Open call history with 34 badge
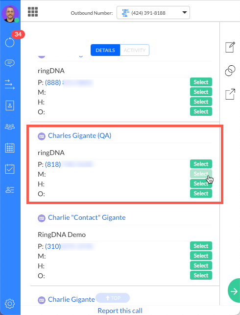240x315 pixels. [x=10, y=42]
